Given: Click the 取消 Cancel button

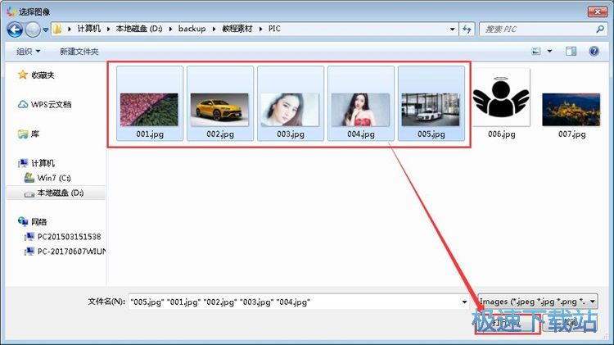Looking at the screenshot, I should tap(570, 323).
